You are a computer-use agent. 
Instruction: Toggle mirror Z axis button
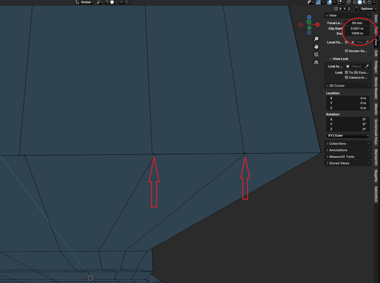pos(349,9)
